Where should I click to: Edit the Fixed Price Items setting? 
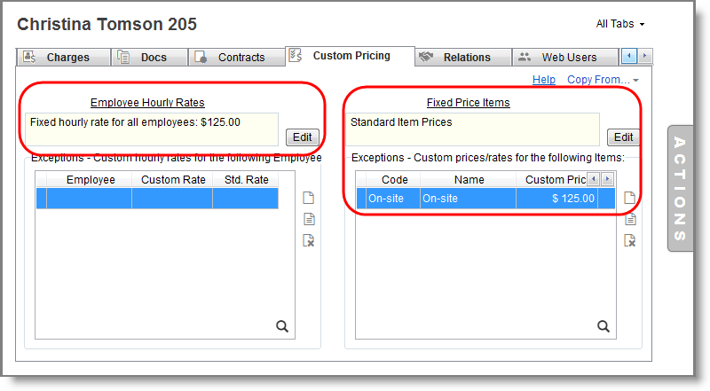(623, 137)
